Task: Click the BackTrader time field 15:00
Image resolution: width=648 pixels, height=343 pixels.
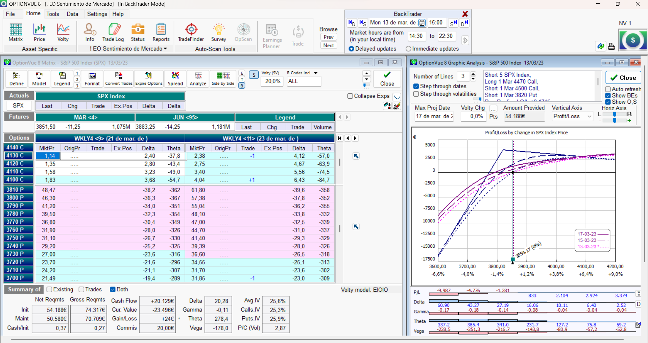Action: point(436,23)
